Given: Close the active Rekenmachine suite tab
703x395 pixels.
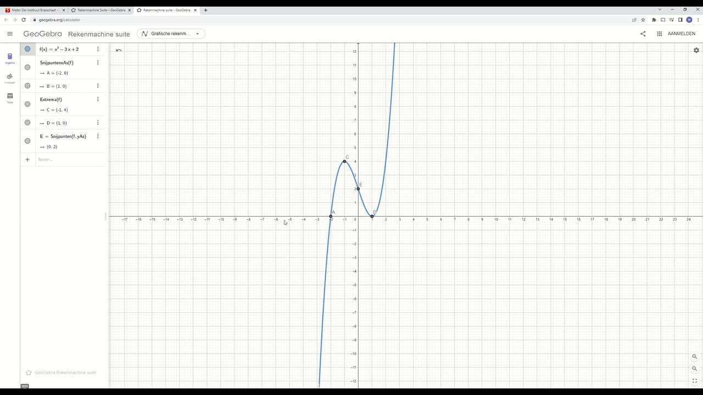Looking at the screenshot, I should pyautogui.click(x=195, y=10).
